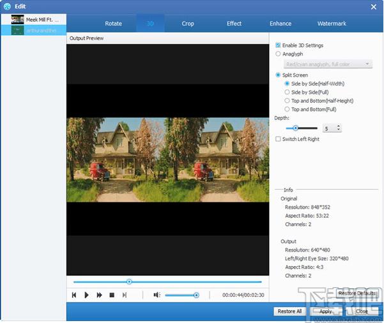Toggle Enable 3D Settings checkbox
The height and width of the screenshot is (323, 384).
[x=278, y=45]
